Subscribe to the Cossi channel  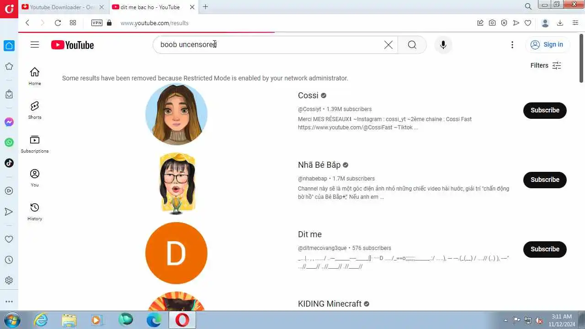[x=545, y=110]
